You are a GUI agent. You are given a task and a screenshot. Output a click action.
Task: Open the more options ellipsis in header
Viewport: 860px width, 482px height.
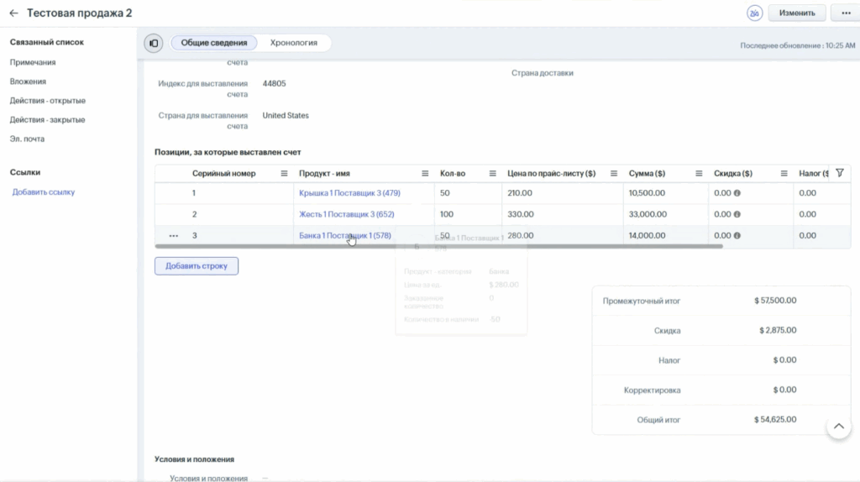(x=844, y=13)
